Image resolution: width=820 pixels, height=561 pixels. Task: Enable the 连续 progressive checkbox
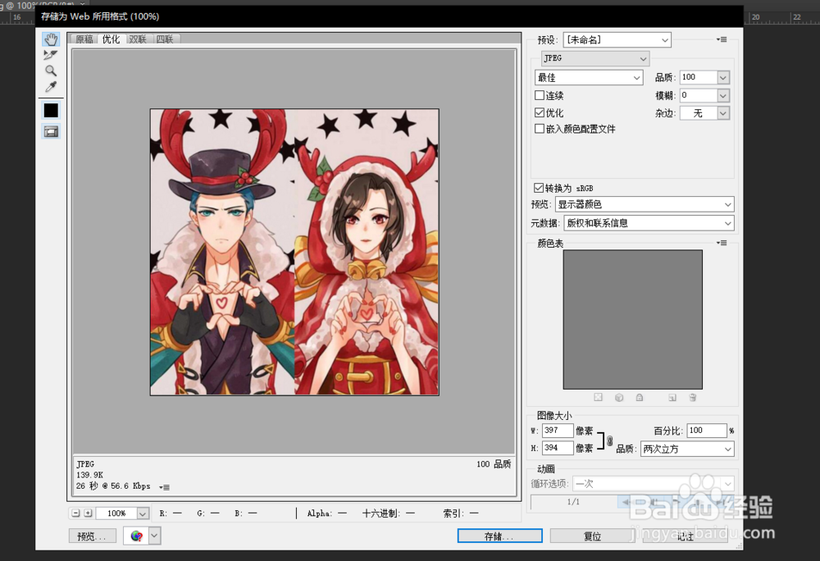coord(540,95)
